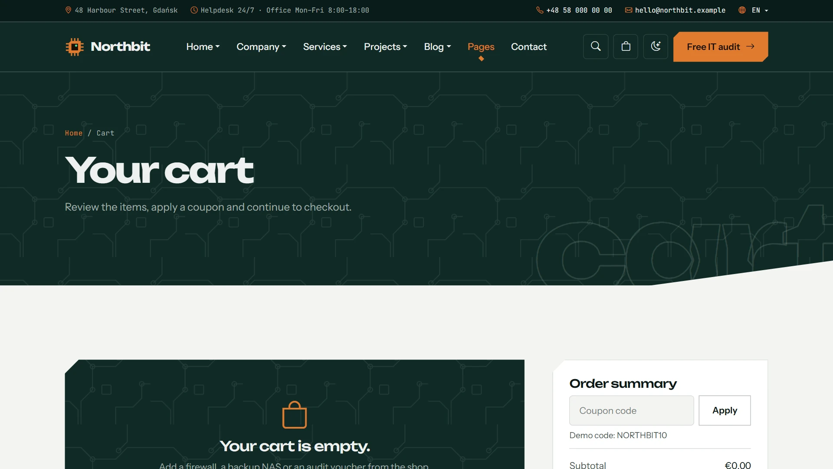Open the shopping bag cart icon
Screen dimensions: 833x469
626,46
